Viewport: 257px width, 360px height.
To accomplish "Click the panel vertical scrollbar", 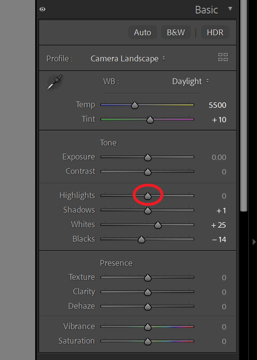I will (x=243, y=106).
